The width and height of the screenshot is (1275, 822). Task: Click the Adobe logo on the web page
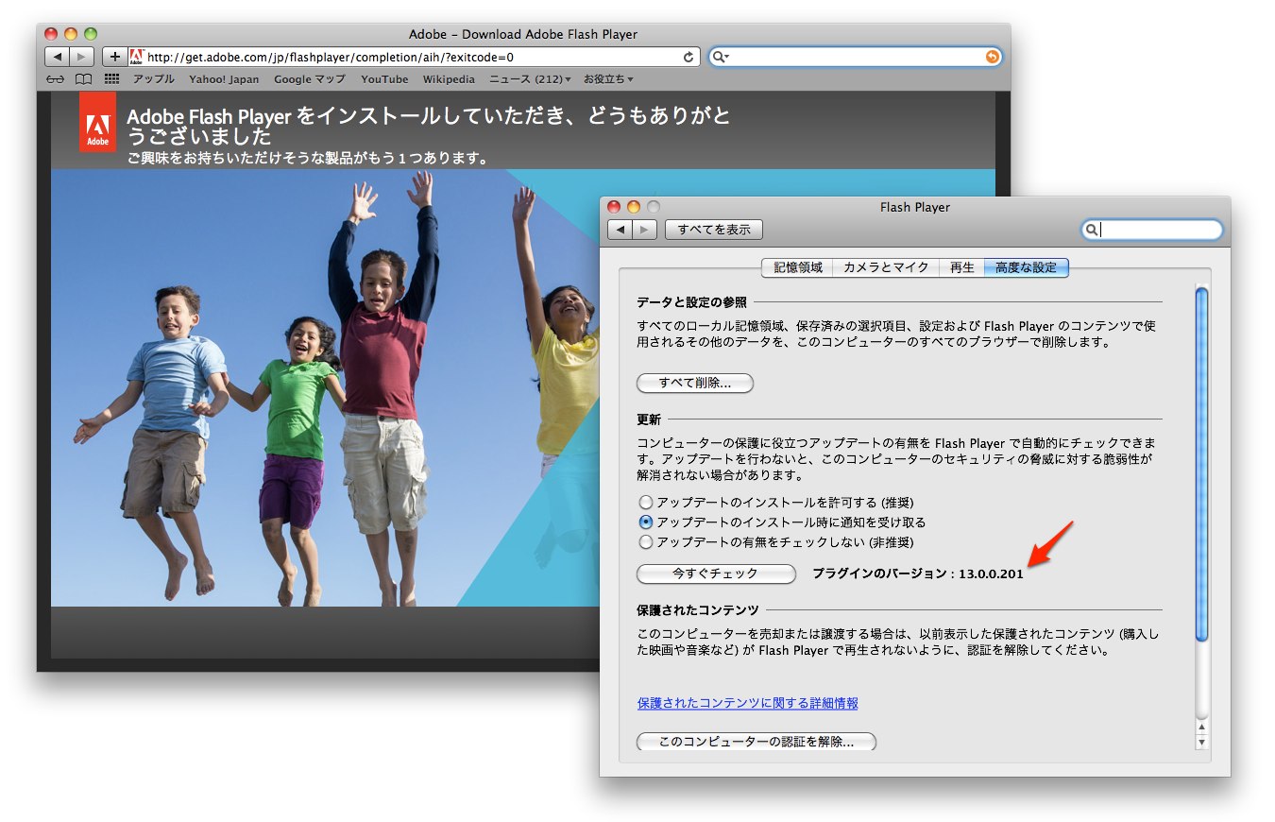[x=98, y=122]
